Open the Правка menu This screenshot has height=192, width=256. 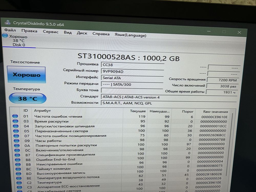coord(29,31)
